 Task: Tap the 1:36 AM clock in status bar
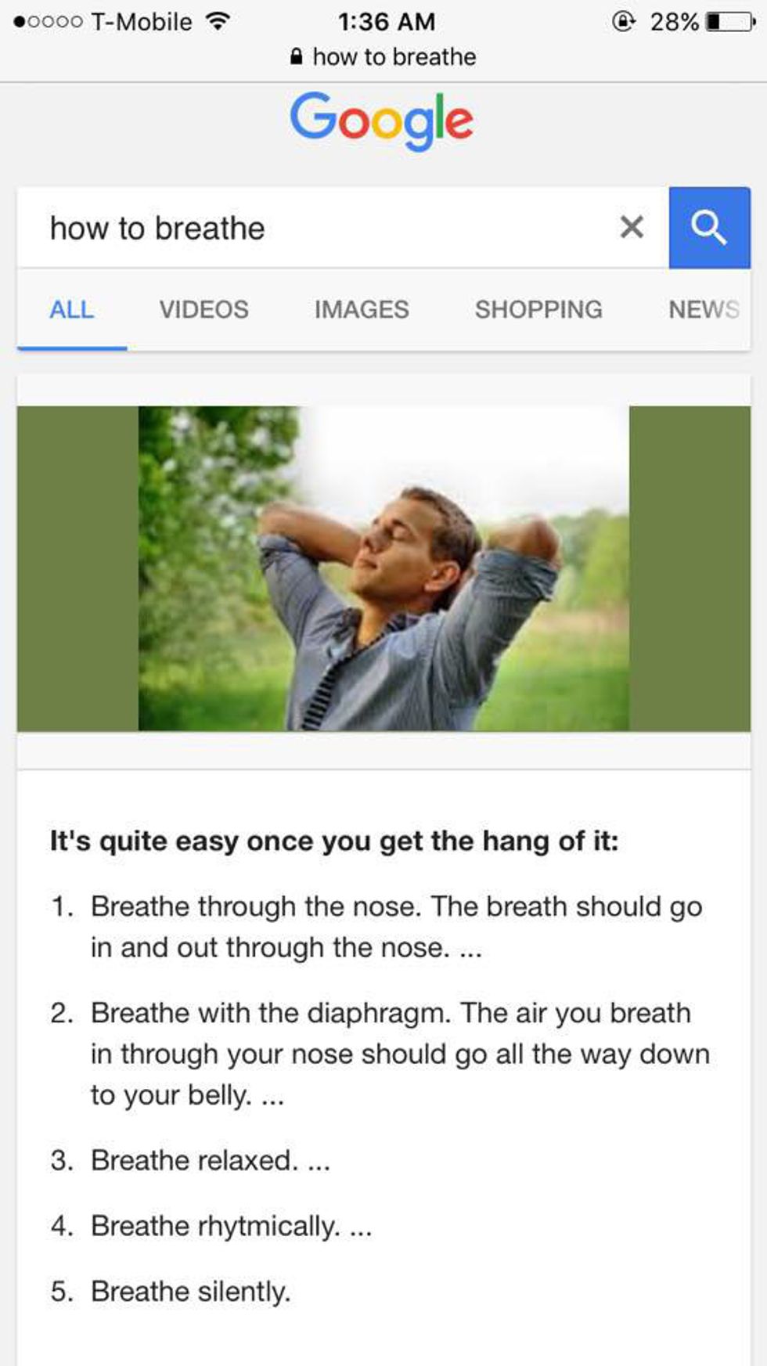point(387,21)
